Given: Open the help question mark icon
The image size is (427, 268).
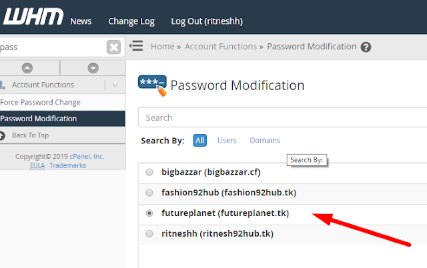Looking at the screenshot, I should (366, 47).
